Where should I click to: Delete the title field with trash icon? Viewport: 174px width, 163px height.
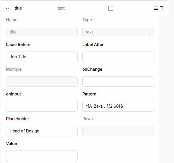(x=161, y=8)
